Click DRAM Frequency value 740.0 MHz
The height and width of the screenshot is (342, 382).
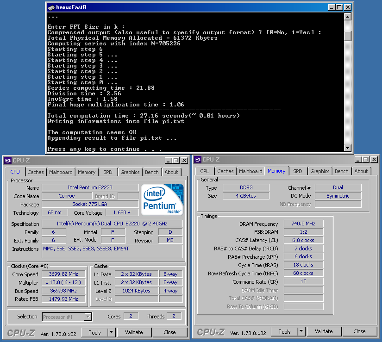(304, 224)
